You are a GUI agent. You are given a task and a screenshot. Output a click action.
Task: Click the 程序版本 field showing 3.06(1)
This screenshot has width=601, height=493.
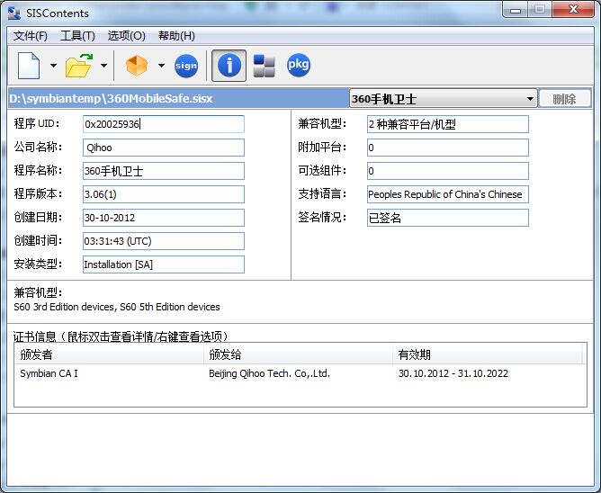coord(164,194)
